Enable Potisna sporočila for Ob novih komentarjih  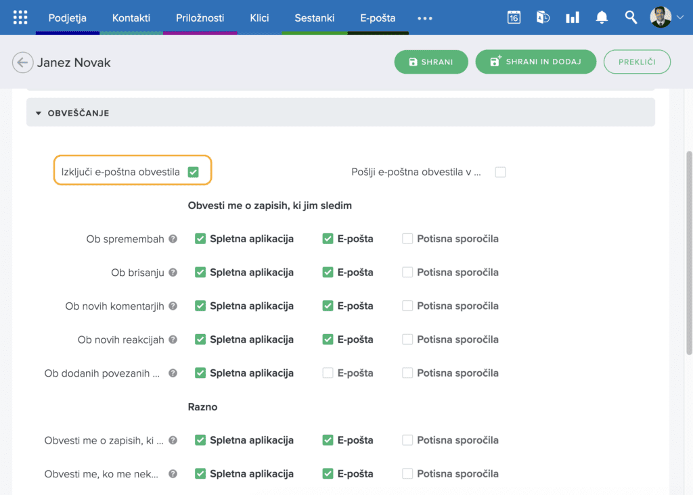click(x=407, y=306)
